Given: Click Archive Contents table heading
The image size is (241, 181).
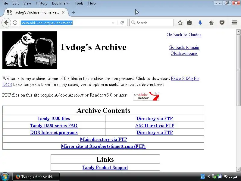Looking at the screenshot, I should (103, 110).
